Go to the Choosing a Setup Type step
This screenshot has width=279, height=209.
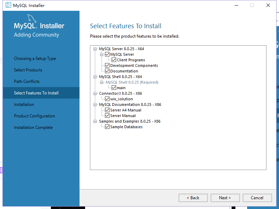click(x=35, y=59)
